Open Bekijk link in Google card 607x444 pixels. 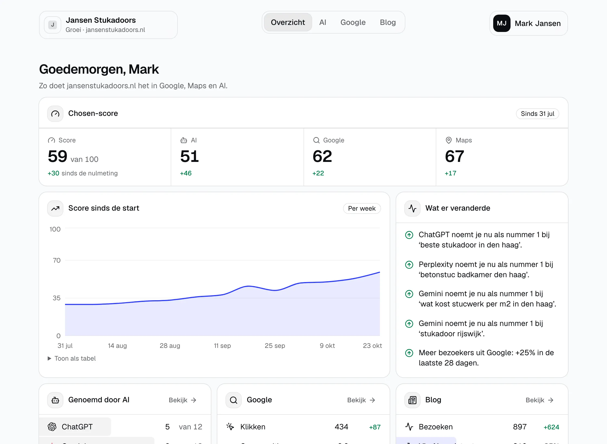(x=361, y=400)
